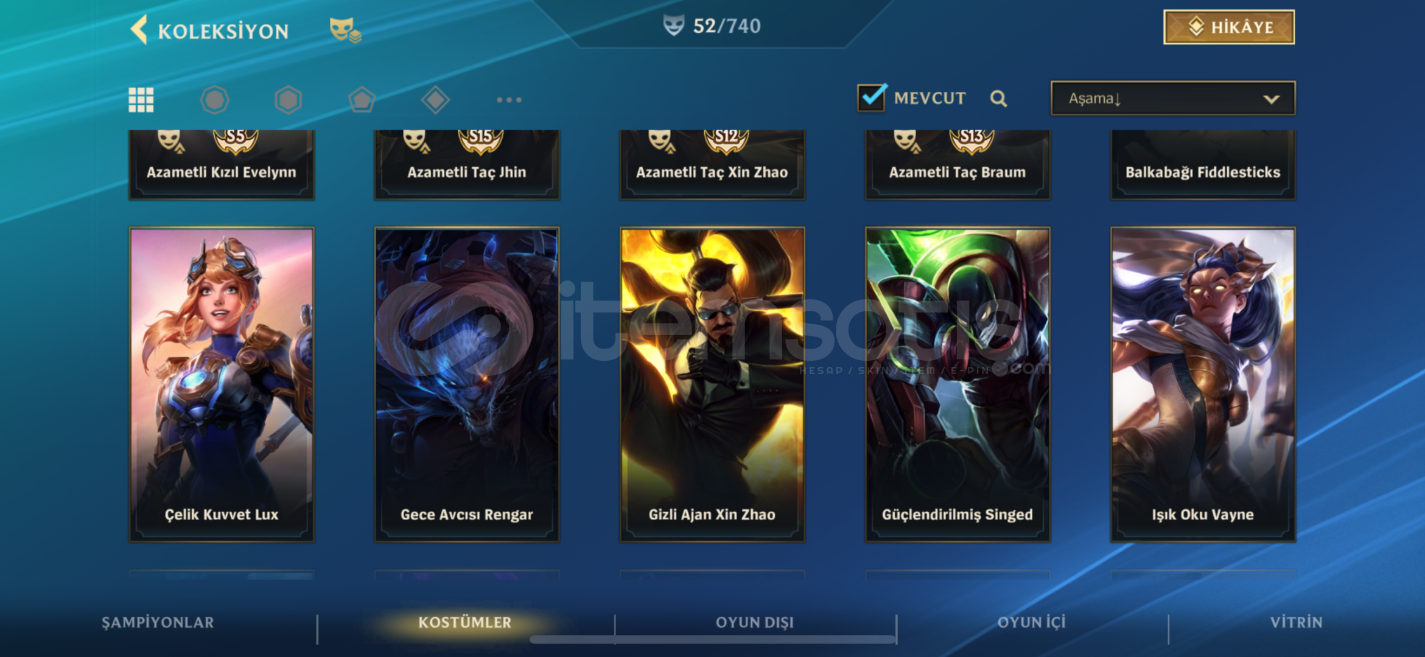Select the diamond rarity filter icon
This screenshot has width=1425, height=657.
pyautogui.click(x=435, y=100)
